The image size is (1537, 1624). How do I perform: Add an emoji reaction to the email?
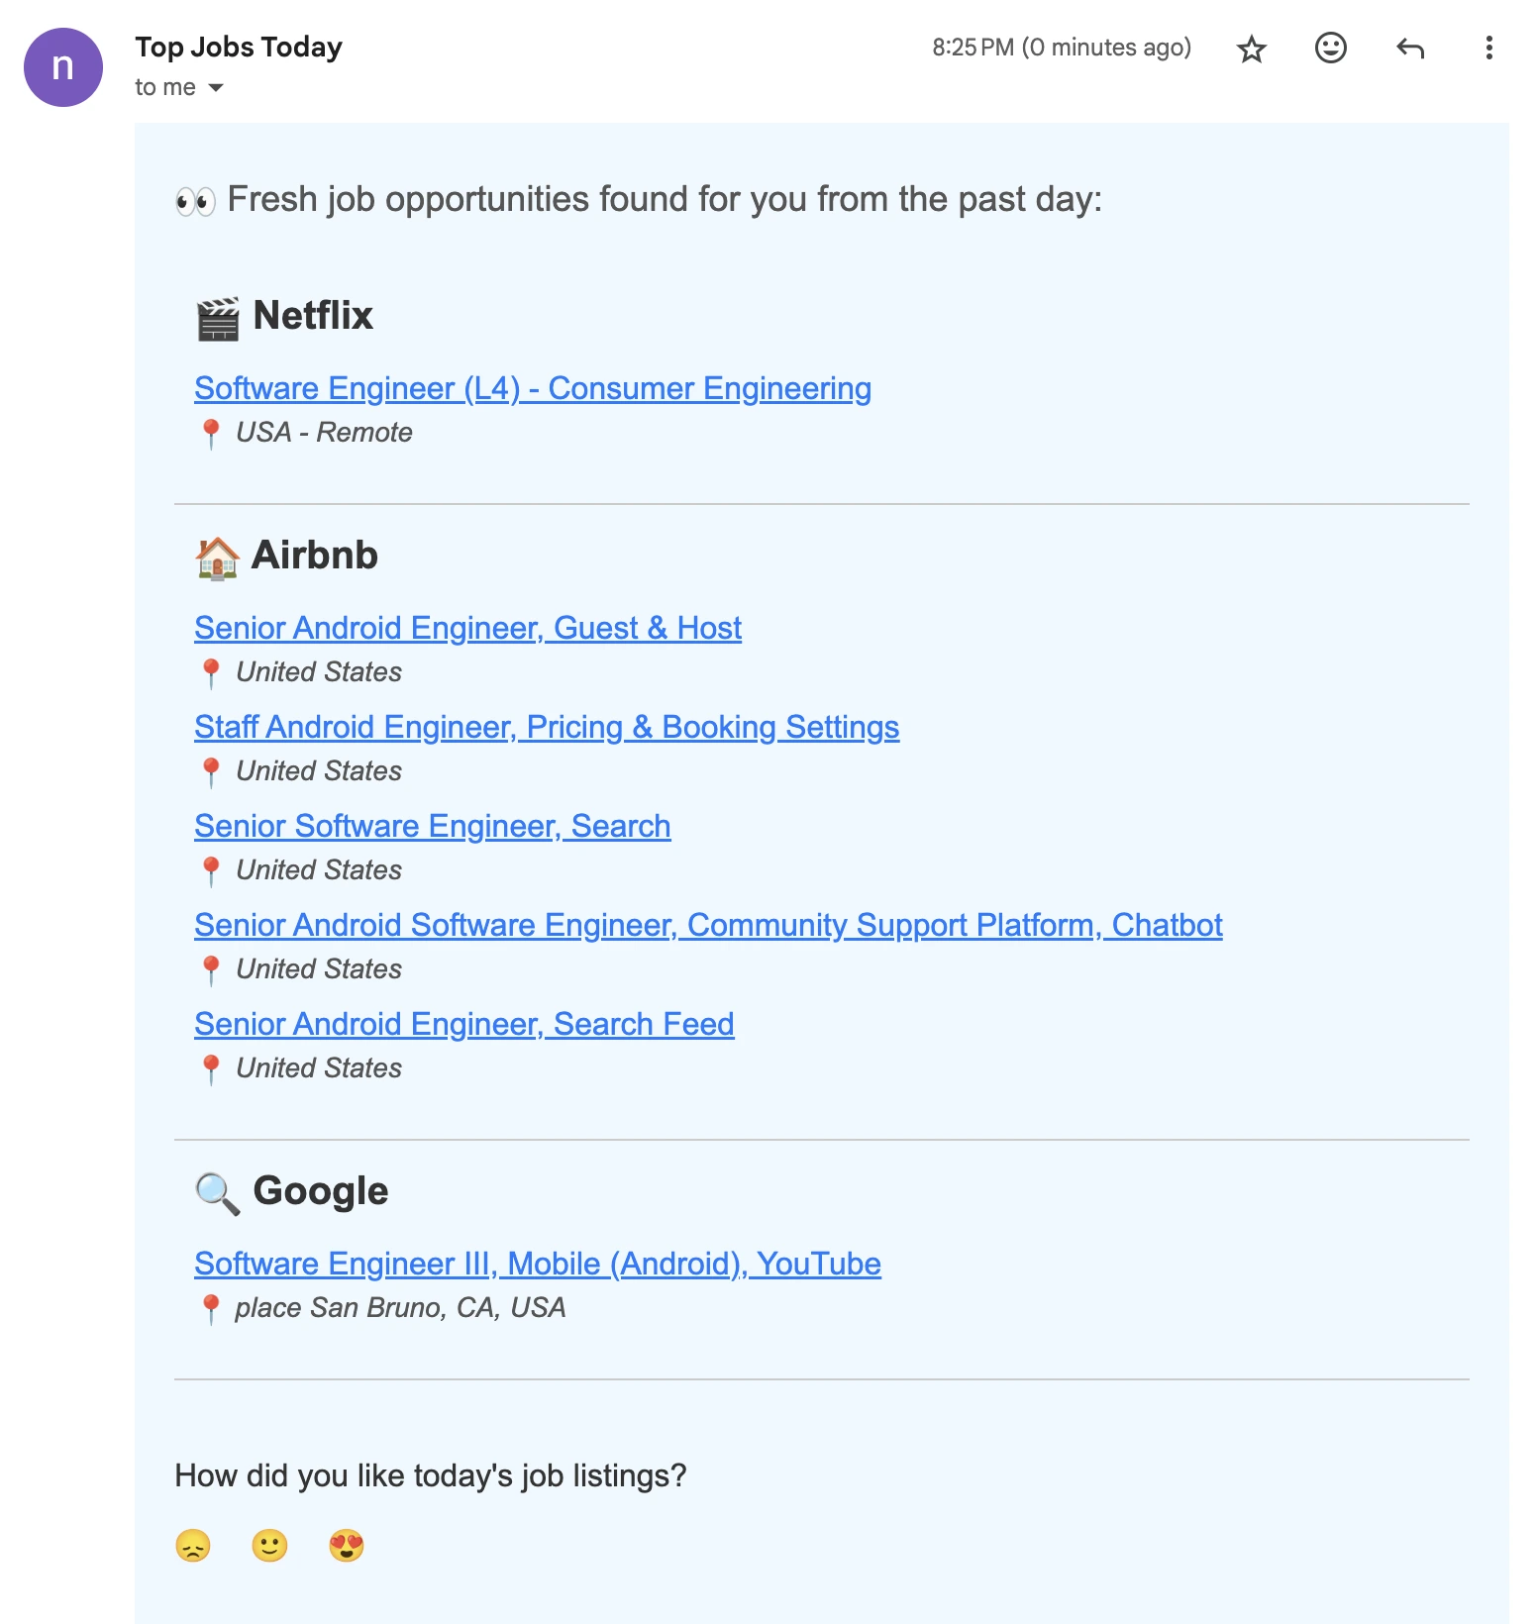(1331, 48)
